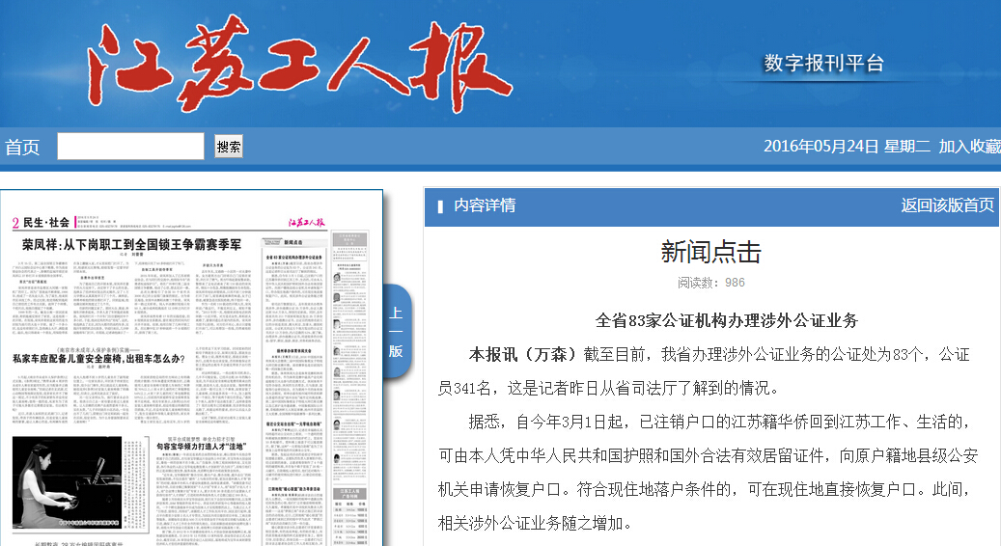The width and height of the screenshot is (1001, 546).
Task: Click 加入收藏 to bookmark the site
Action: 970,146
